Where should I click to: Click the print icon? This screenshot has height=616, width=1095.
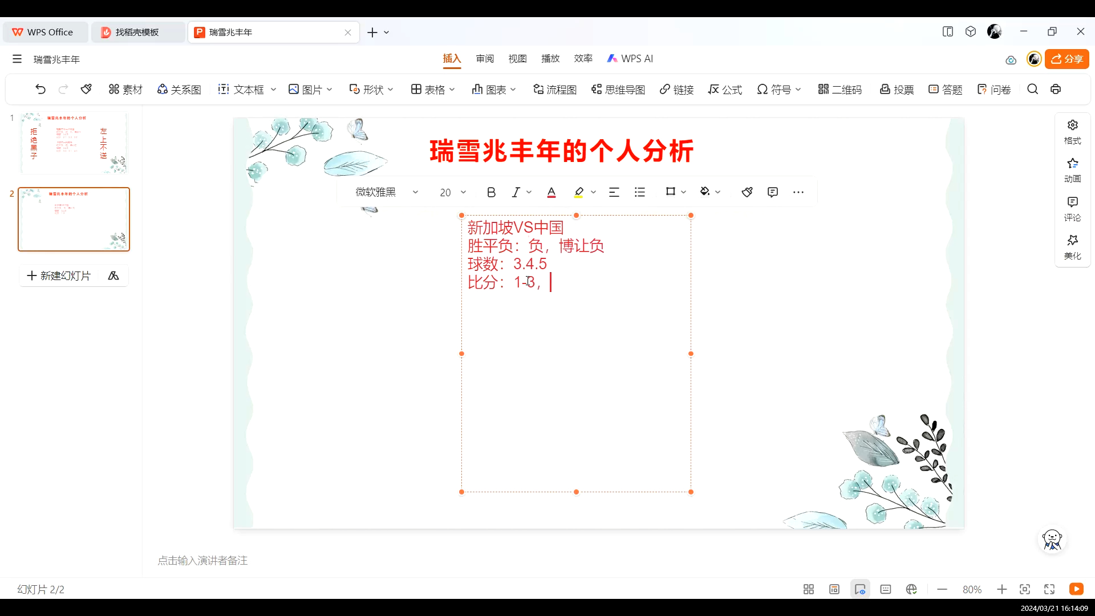point(1056,90)
